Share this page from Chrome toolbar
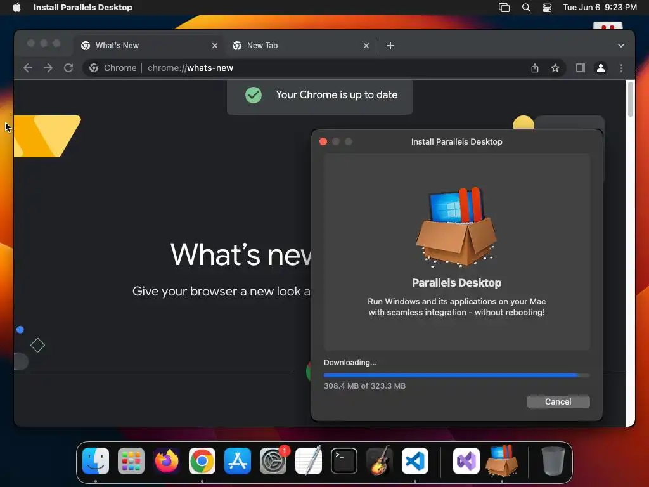 coord(535,68)
